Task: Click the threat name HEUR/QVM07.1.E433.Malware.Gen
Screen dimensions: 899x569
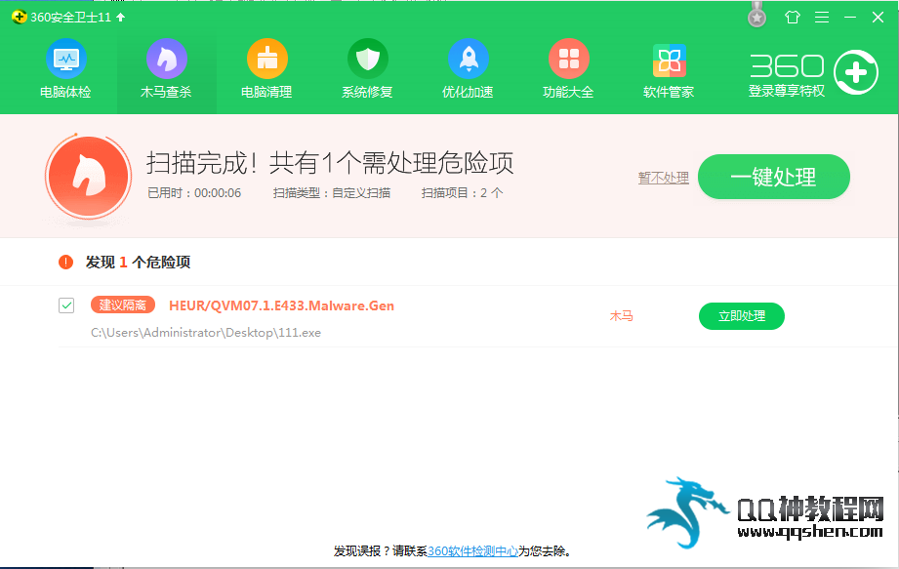Action: tap(281, 306)
